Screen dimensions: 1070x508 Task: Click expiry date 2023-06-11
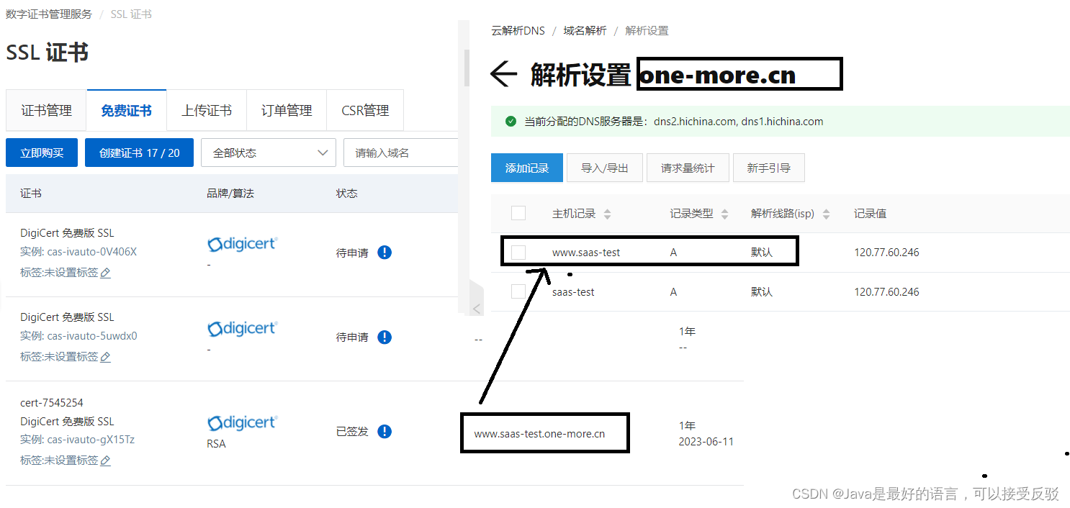click(x=706, y=442)
